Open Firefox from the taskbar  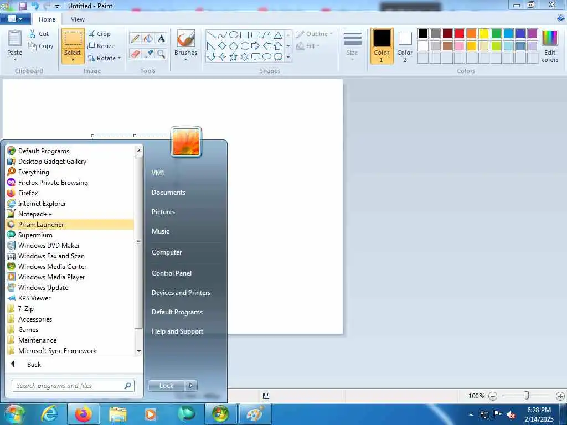[84, 414]
